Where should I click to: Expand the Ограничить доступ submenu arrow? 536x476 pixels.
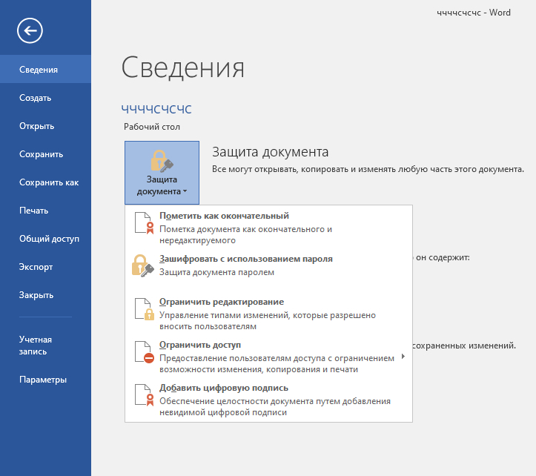(403, 357)
